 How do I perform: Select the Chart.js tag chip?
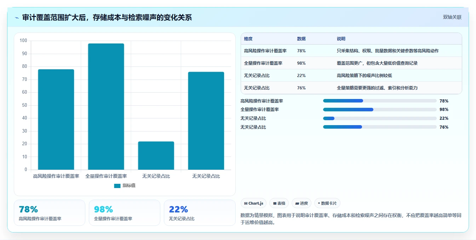click(x=254, y=203)
